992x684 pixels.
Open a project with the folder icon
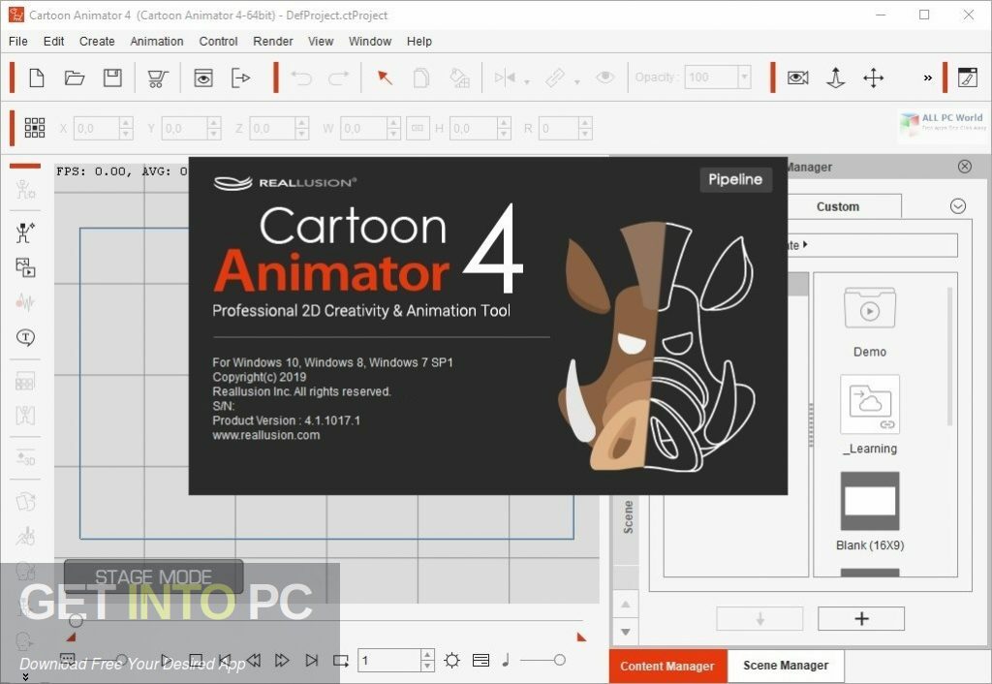pos(75,78)
